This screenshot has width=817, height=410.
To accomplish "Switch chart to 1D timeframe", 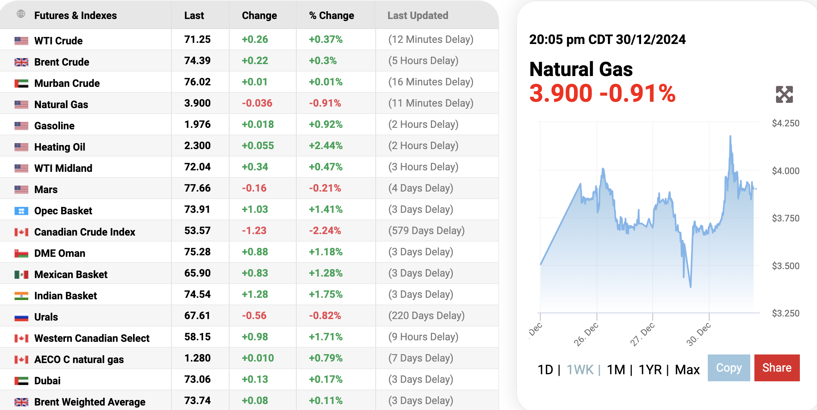I will tap(545, 369).
